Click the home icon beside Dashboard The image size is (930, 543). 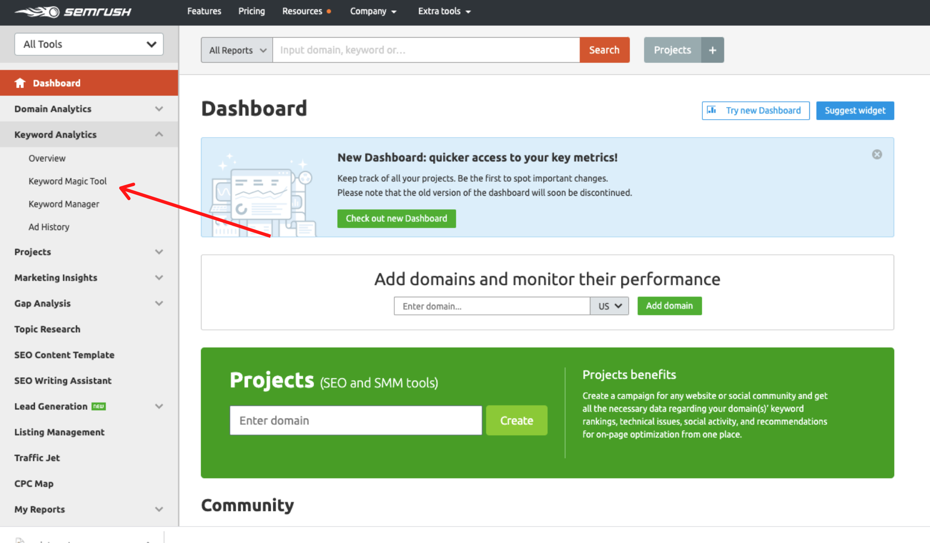coord(20,83)
